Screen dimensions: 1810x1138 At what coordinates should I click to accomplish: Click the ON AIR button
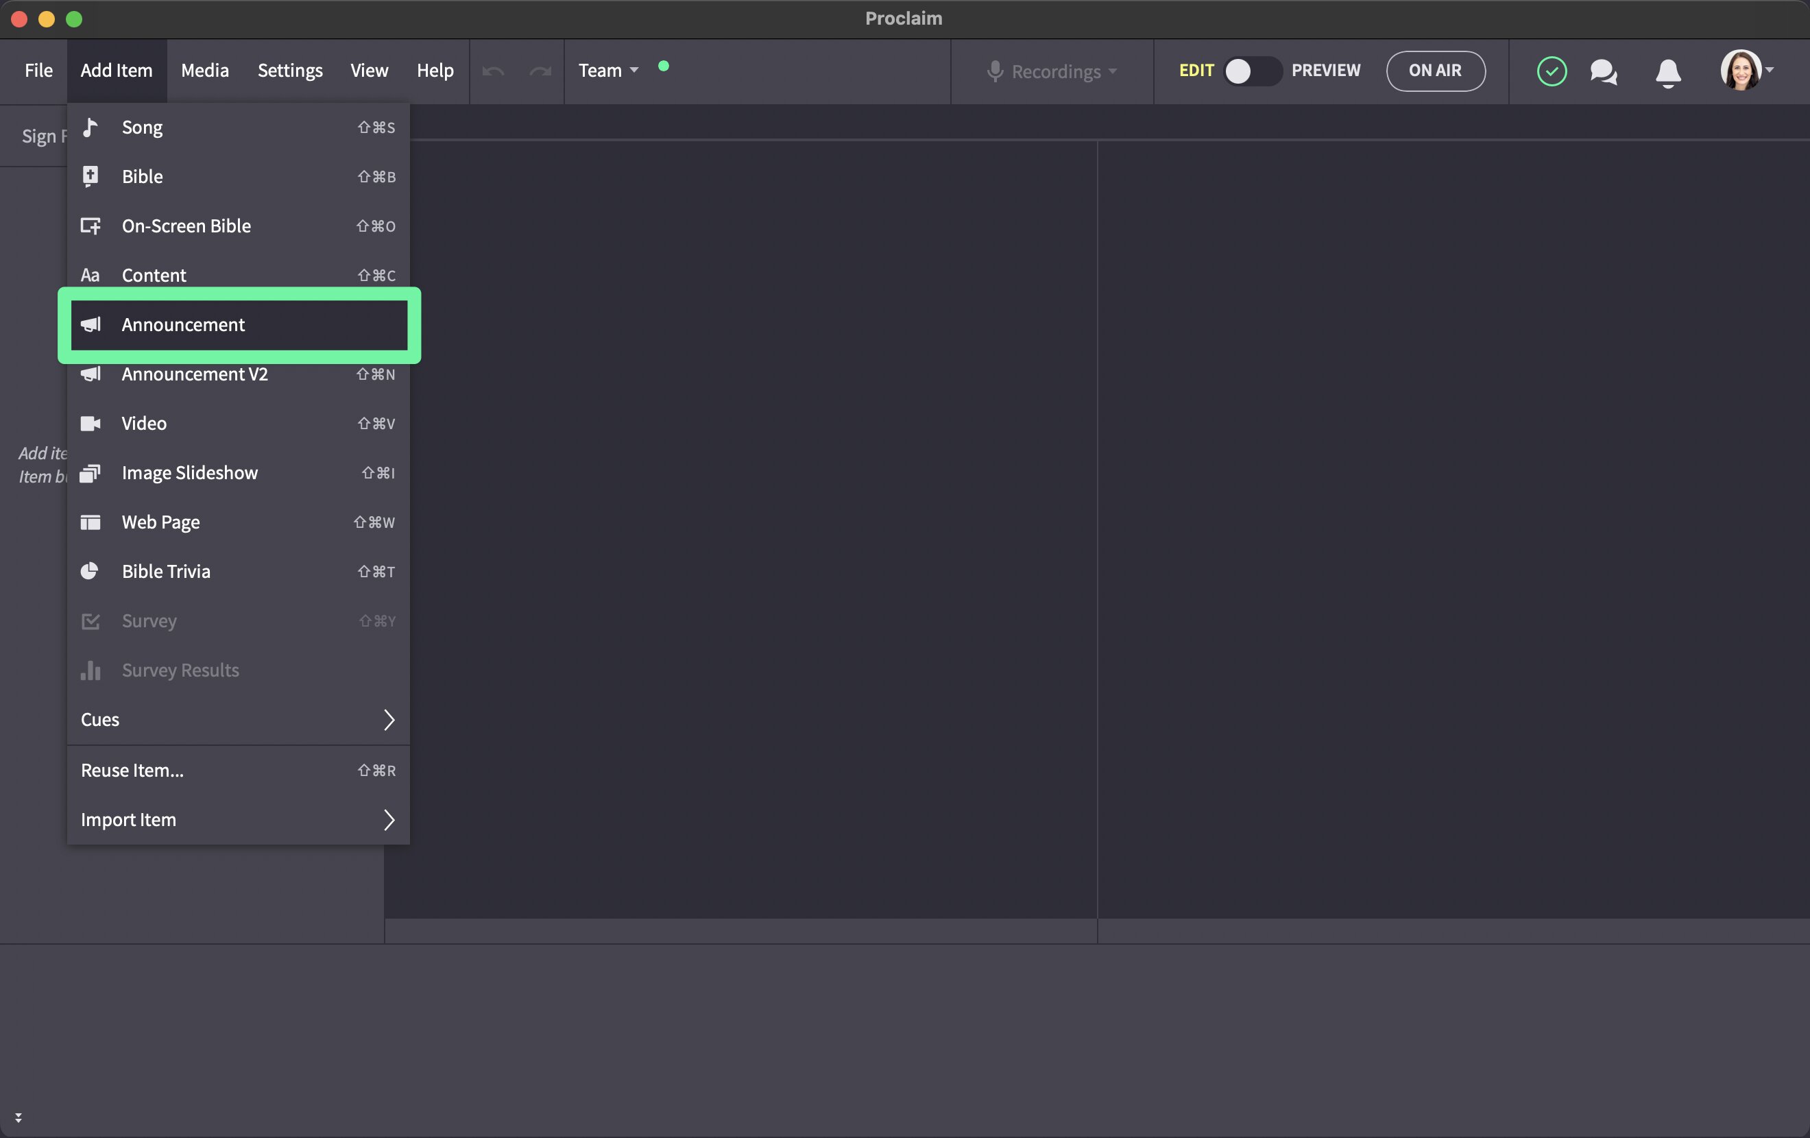coord(1435,71)
